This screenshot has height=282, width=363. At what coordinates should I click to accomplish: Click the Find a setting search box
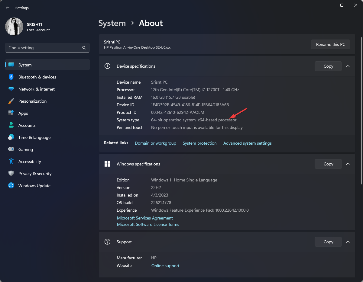coord(47,47)
